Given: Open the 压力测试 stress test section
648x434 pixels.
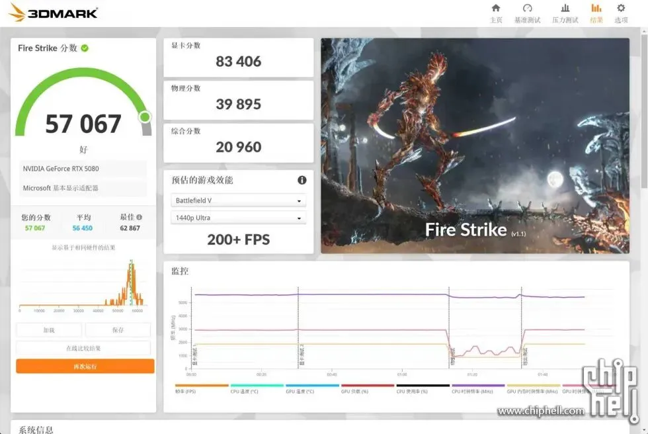Looking at the screenshot, I should coord(565,13).
